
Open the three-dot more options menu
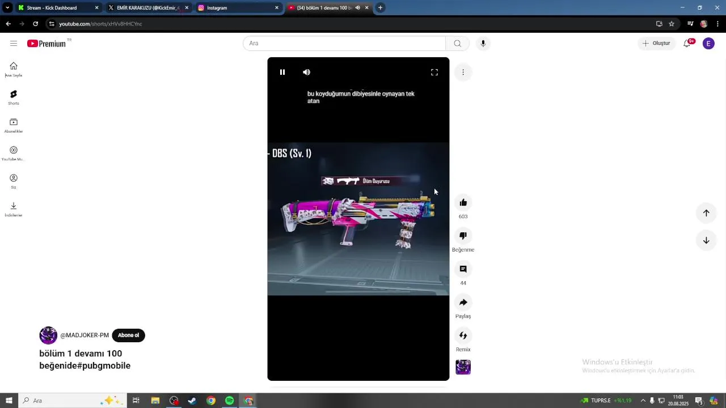pos(463,72)
